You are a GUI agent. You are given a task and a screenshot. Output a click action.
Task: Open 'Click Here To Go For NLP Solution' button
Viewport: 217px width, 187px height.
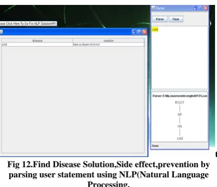(x=28, y=24)
